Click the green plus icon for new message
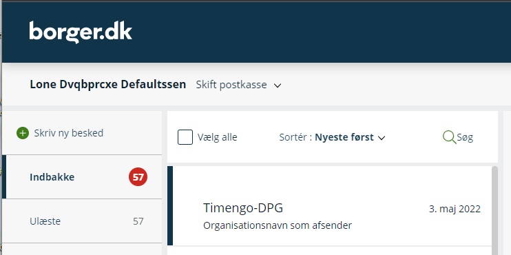Viewport: 511px width, 255px height. [x=23, y=133]
